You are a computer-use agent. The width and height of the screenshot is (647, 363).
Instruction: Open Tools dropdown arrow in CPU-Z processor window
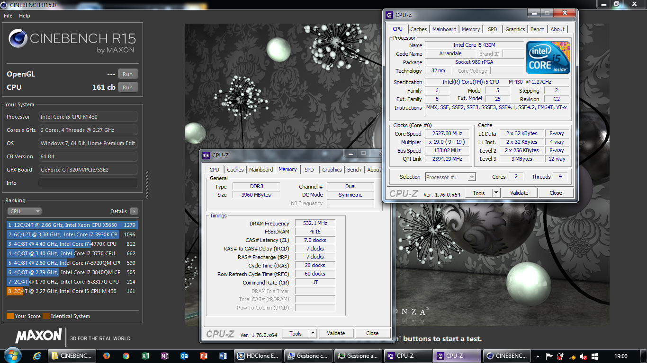tap(496, 193)
